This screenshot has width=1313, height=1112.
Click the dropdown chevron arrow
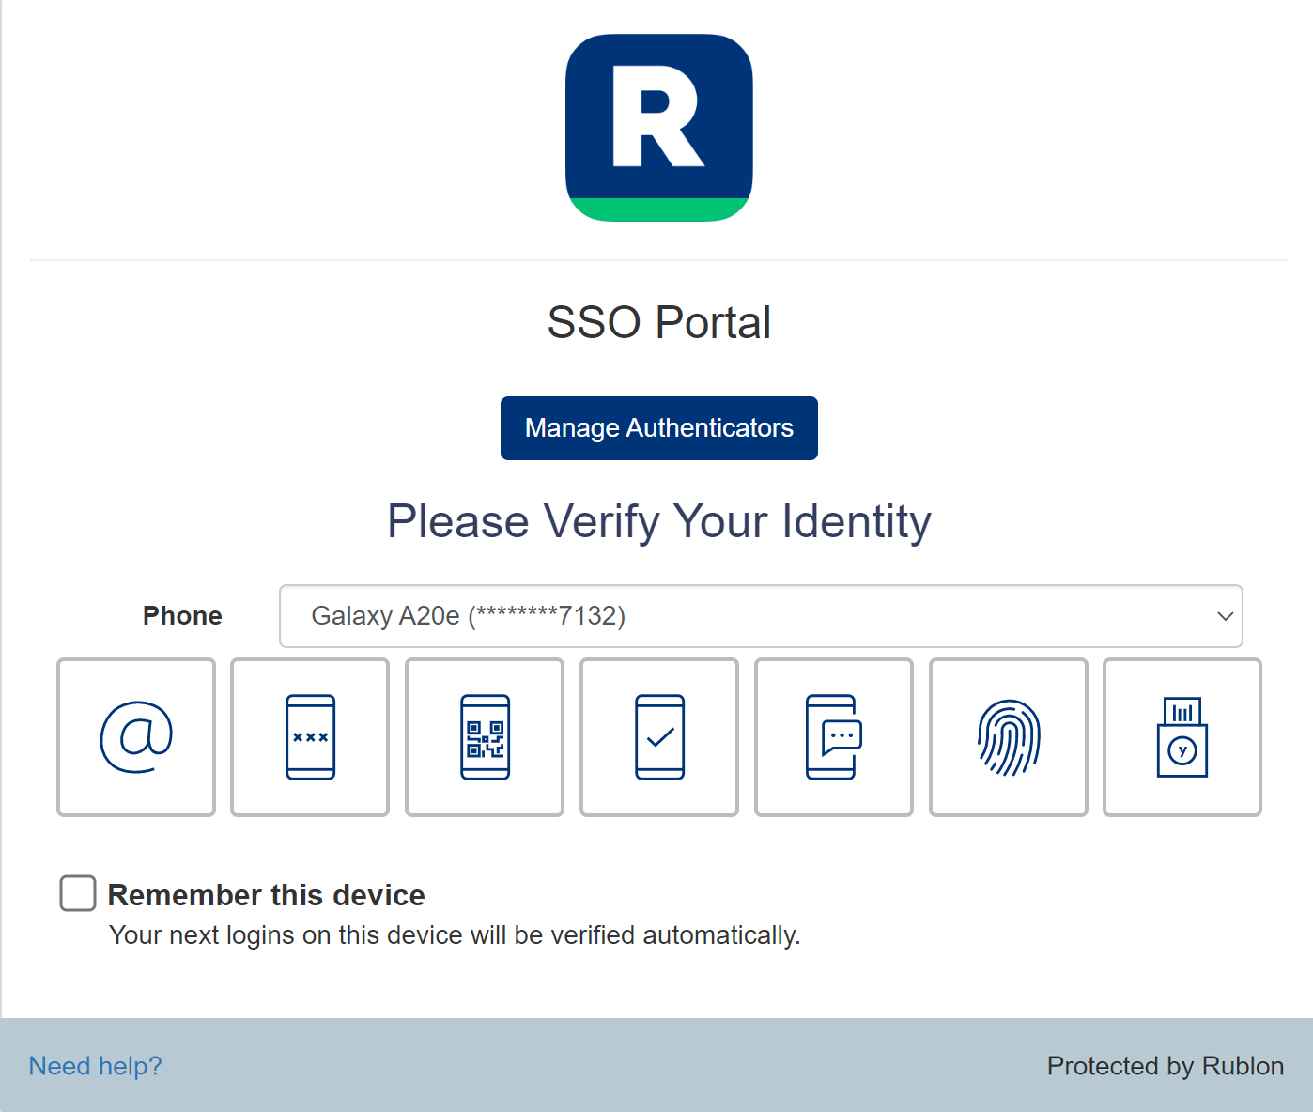[1225, 616]
